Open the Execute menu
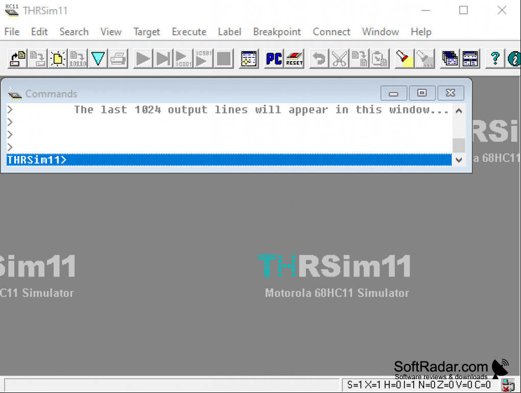Image resolution: width=521 pixels, height=393 pixels. coord(189,32)
